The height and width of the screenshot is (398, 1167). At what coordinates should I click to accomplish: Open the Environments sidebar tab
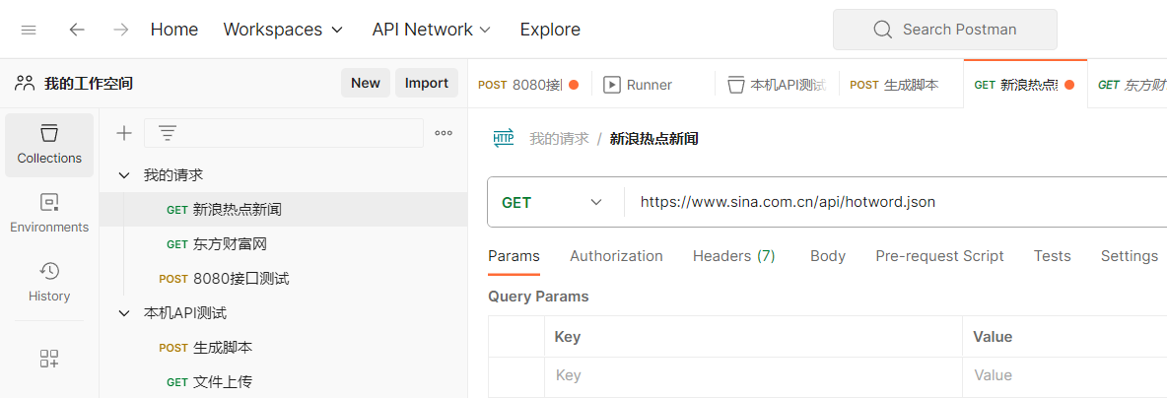click(x=49, y=214)
